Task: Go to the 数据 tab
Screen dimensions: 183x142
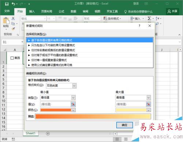Action: [x=74, y=12]
